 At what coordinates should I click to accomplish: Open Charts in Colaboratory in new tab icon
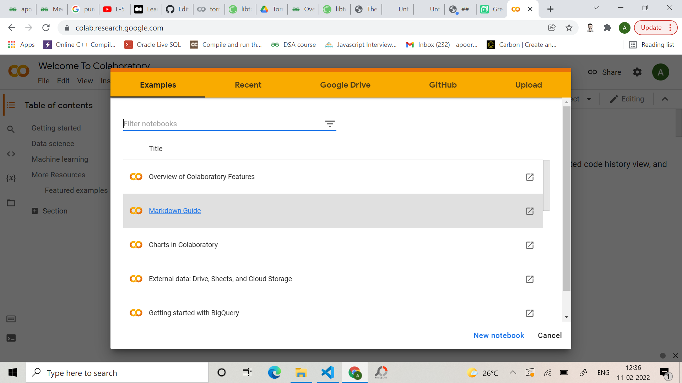(x=530, y=245)
